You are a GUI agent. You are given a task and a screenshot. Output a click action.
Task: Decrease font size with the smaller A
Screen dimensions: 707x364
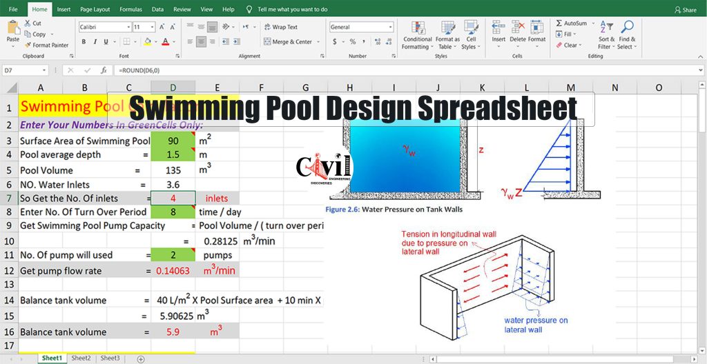click(172, 27)
